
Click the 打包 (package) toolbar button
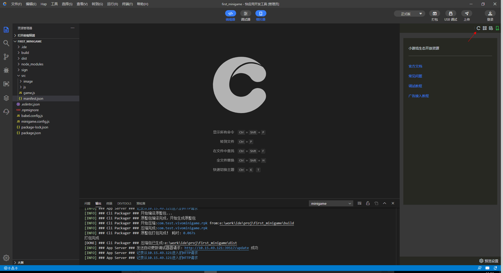(435, 16)
